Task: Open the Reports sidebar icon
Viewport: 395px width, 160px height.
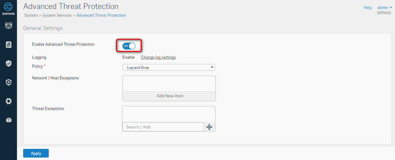Action: pos(9,44)
